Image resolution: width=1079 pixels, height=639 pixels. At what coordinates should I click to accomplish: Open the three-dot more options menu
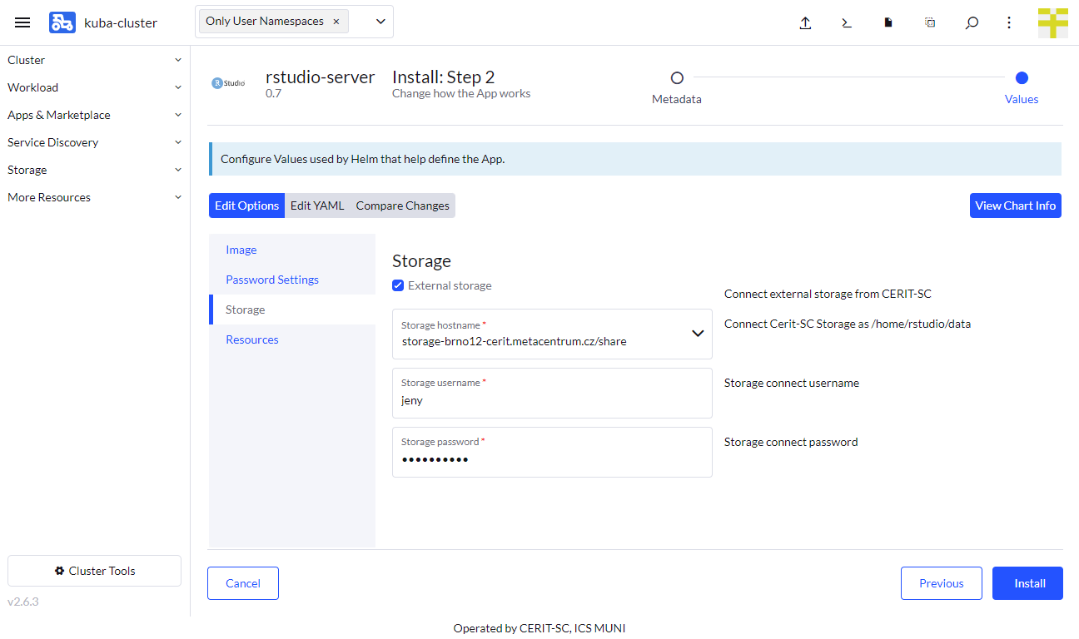pyautogui.click(x=1009, y=23)
